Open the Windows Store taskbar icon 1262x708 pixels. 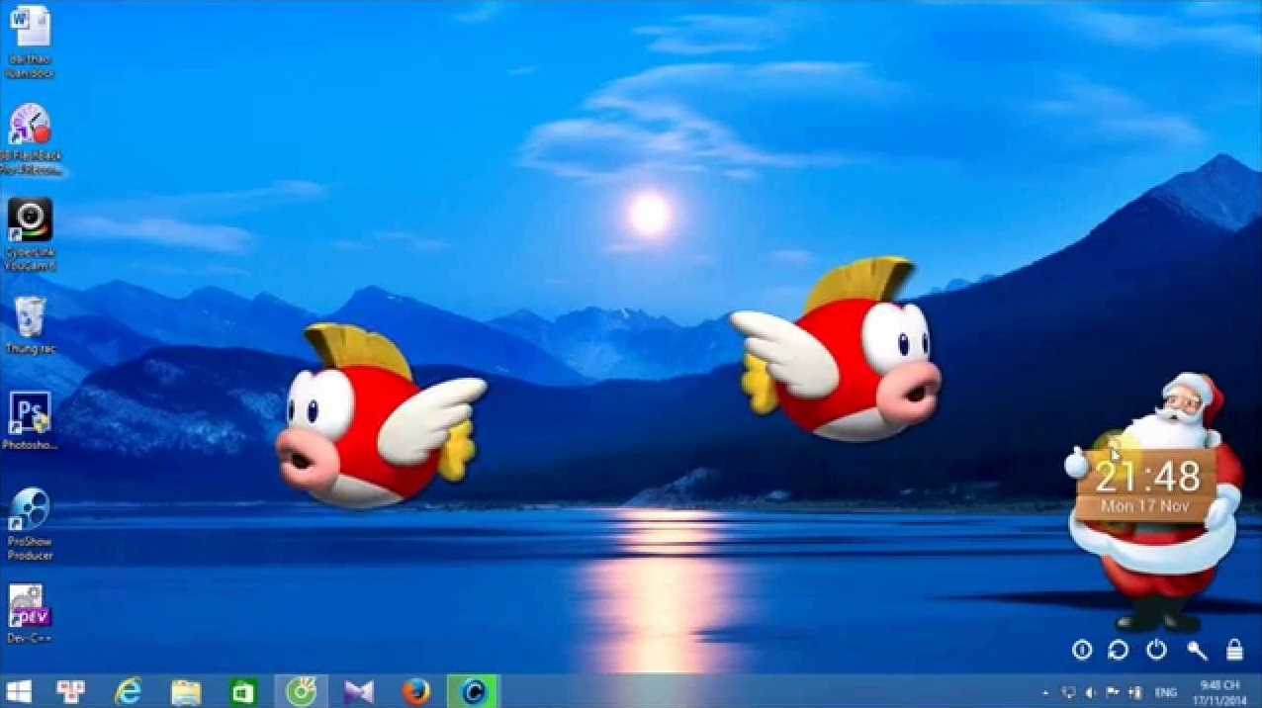point(243,692)
